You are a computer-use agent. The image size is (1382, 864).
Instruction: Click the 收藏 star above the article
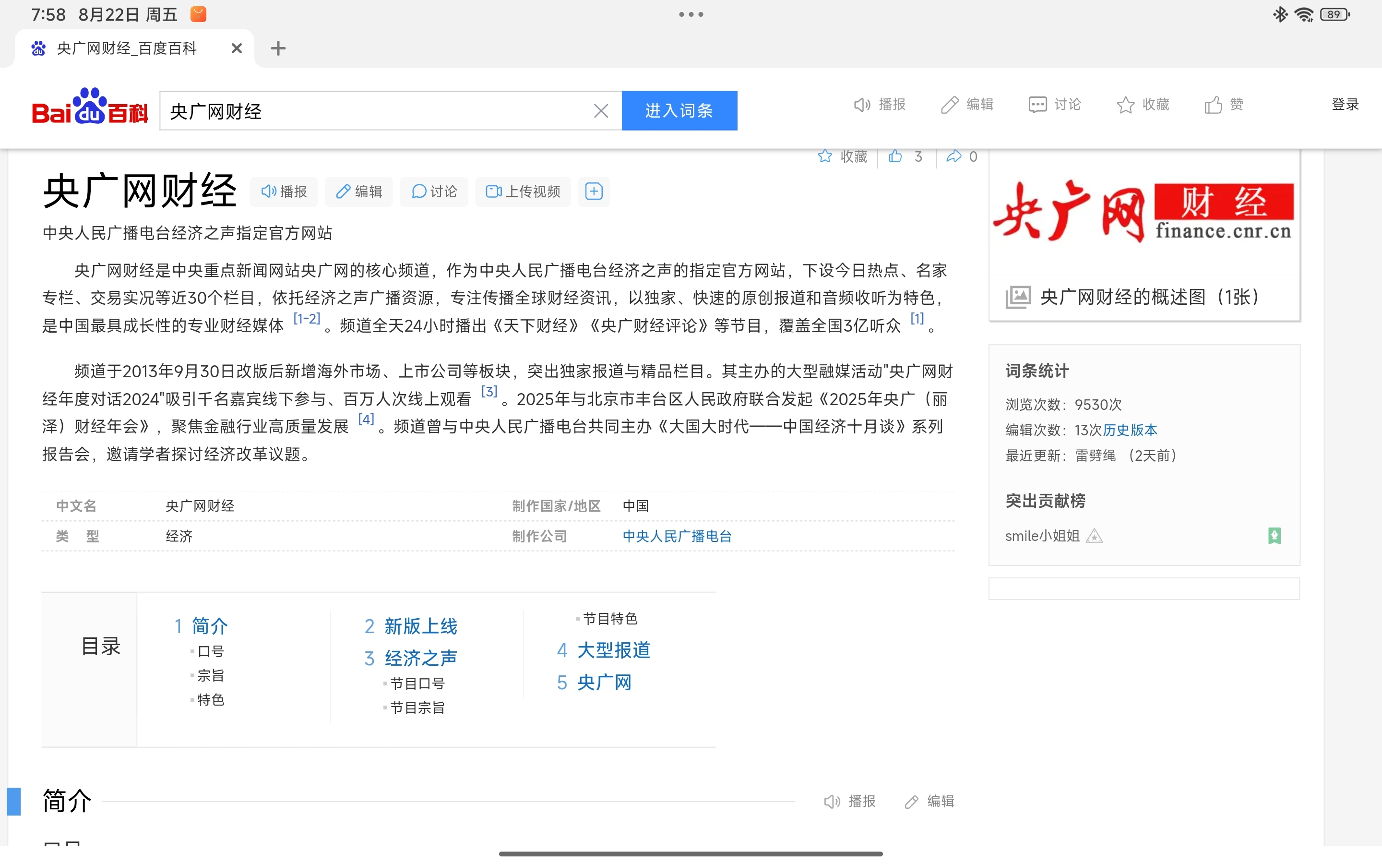[x=842, y=156]
